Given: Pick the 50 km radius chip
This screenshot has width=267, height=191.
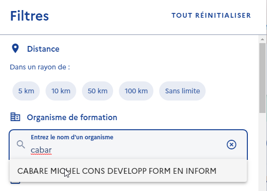Looking at the screenshot, I should pos(98,91).
